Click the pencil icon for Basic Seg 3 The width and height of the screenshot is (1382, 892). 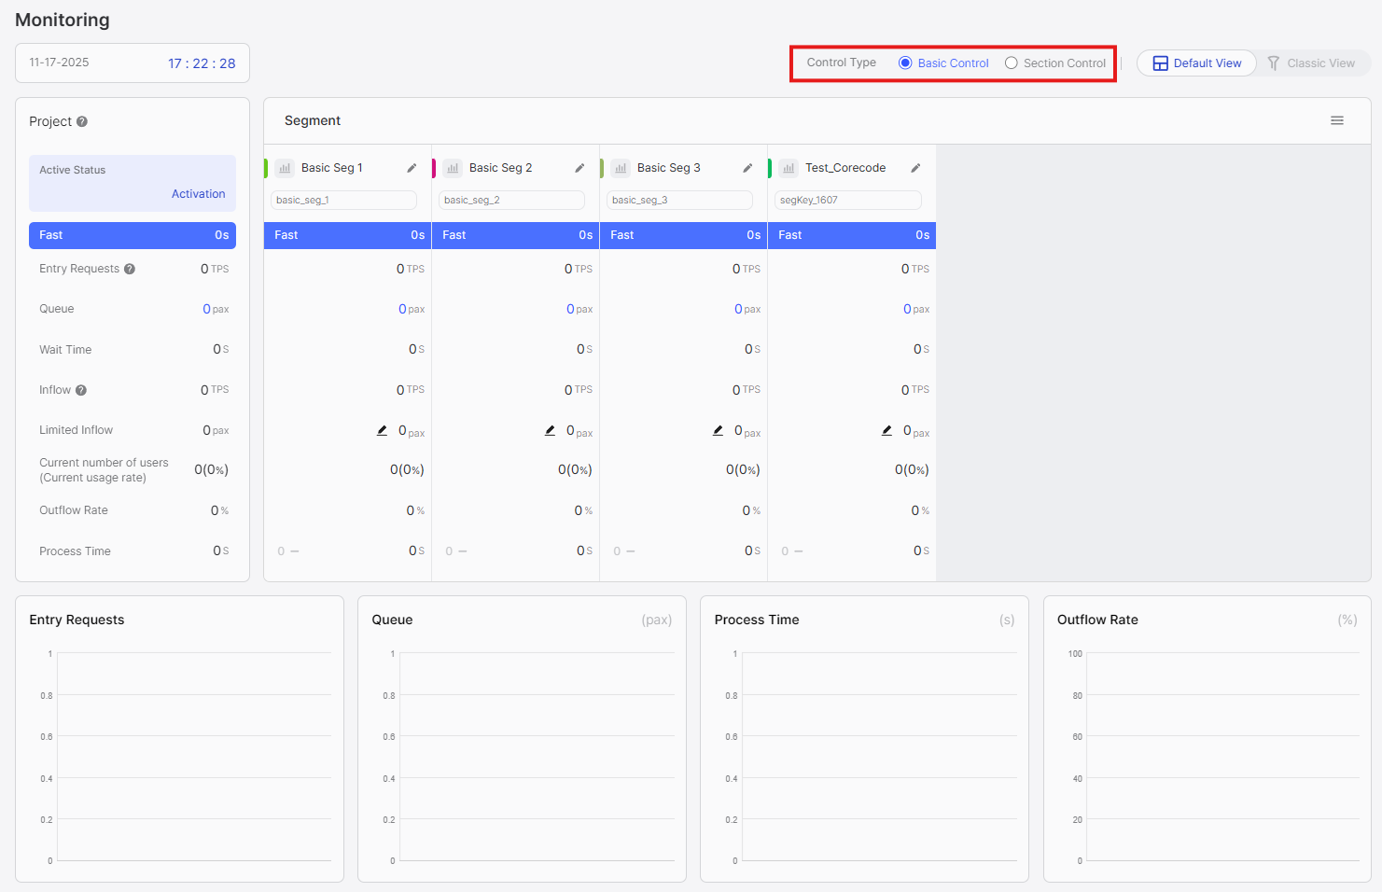pyautogui.click(x=747, y=167)
